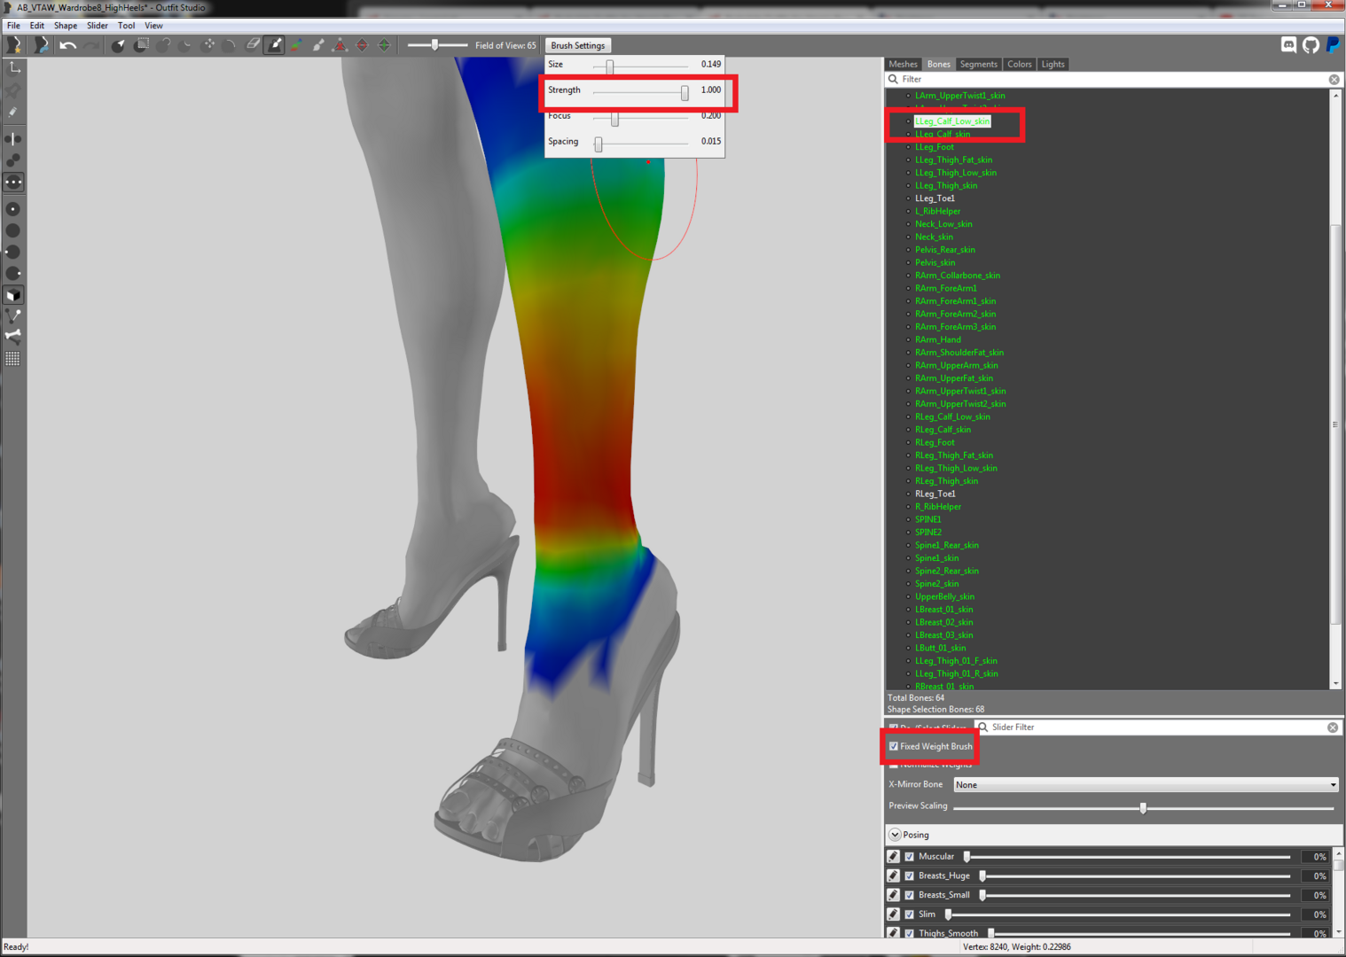Click the brush Spacing slider handle
Screen dimensions: 1346x957
point(599,144)
